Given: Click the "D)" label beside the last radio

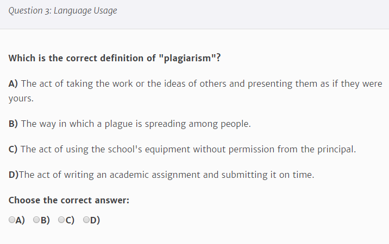Looking at the screenshot, I should (x=96, y=220).
